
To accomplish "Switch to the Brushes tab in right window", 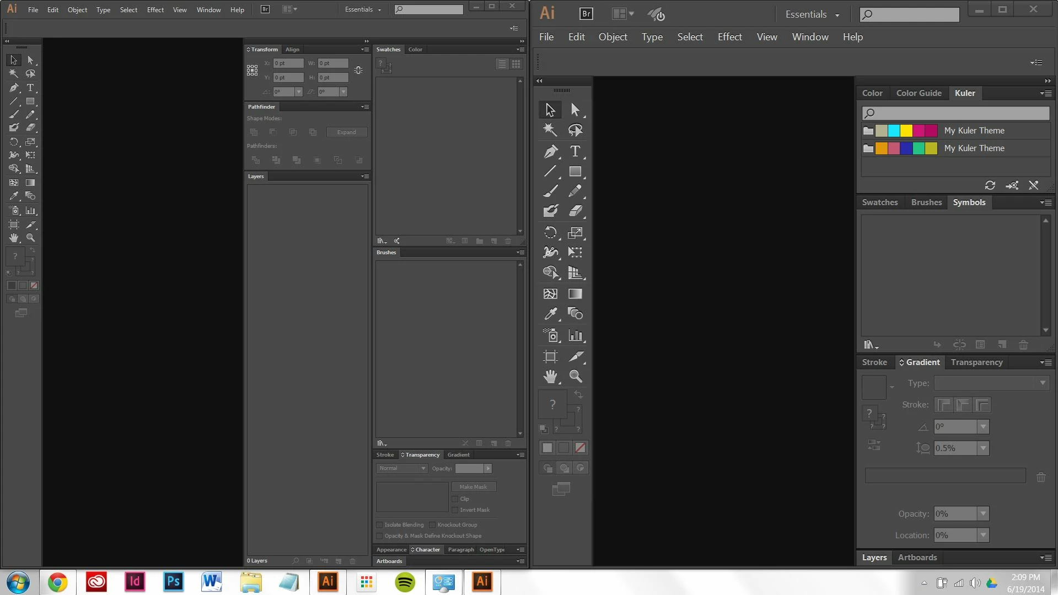I will click(926, 202).
